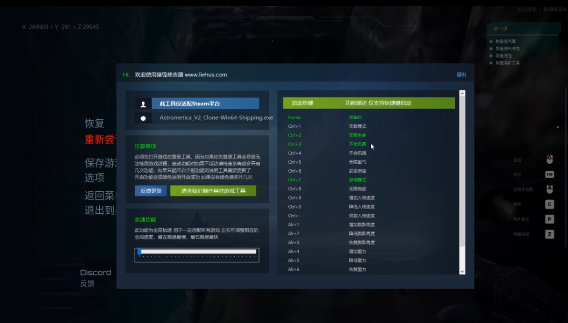Click the blue handle of the speed slider
This screenshot has width=568, height=323.
139,252
